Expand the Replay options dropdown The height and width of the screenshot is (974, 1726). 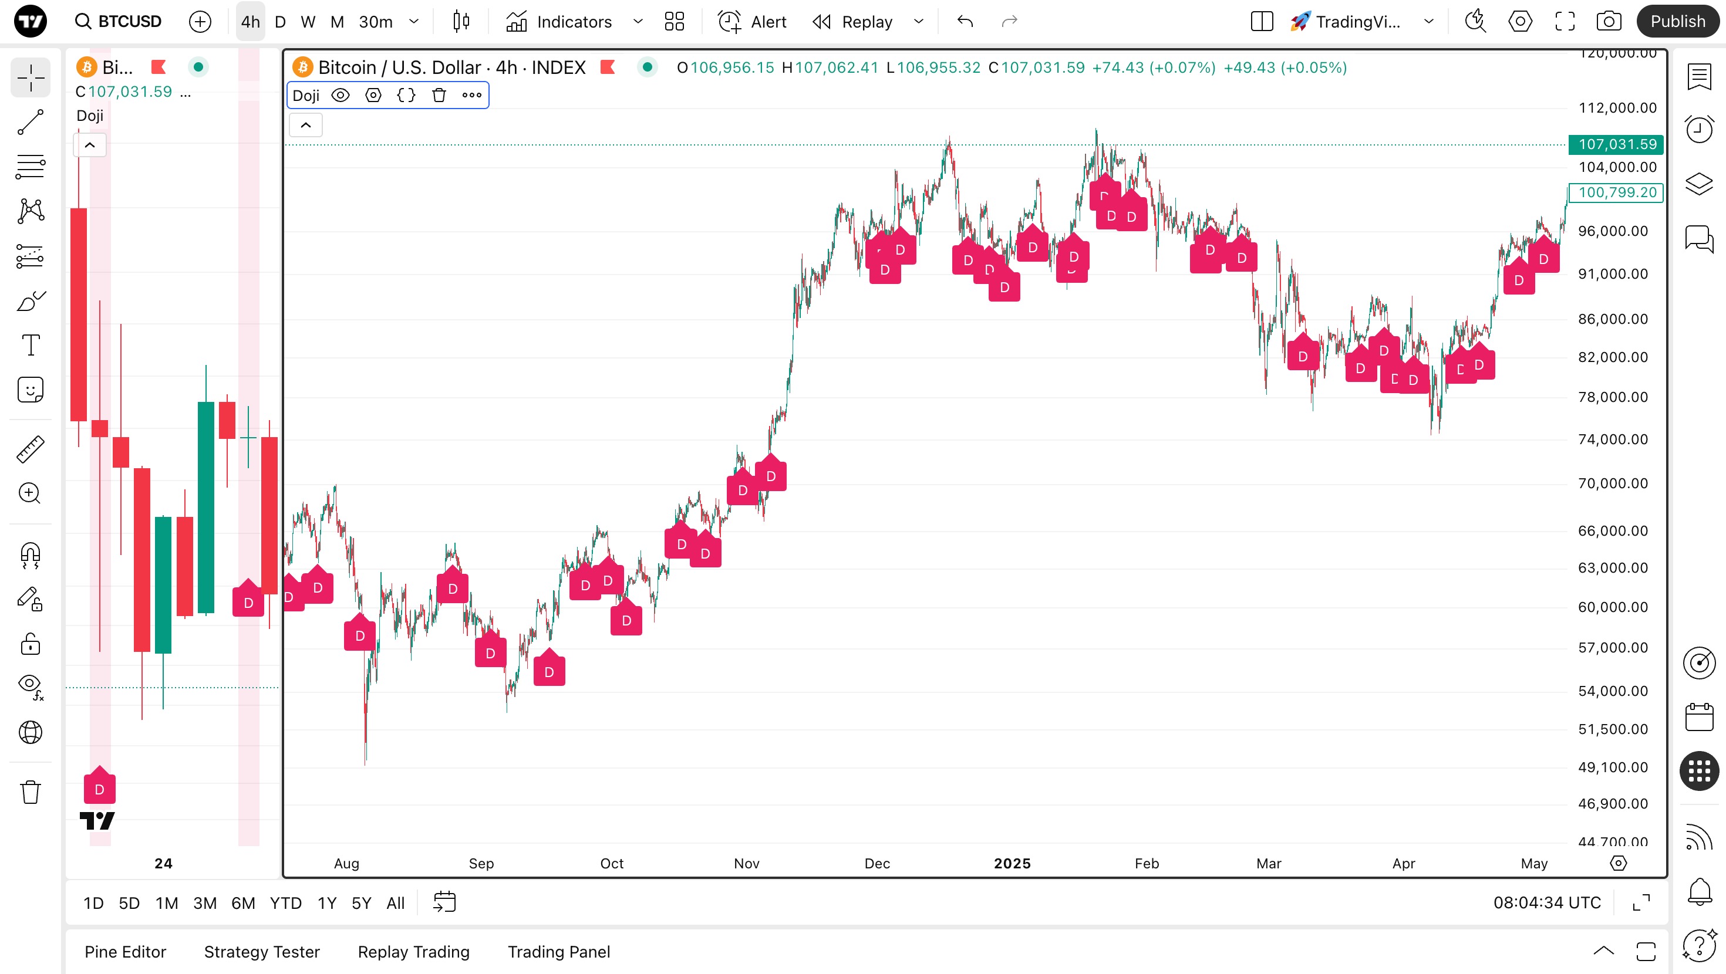(919, 22)
